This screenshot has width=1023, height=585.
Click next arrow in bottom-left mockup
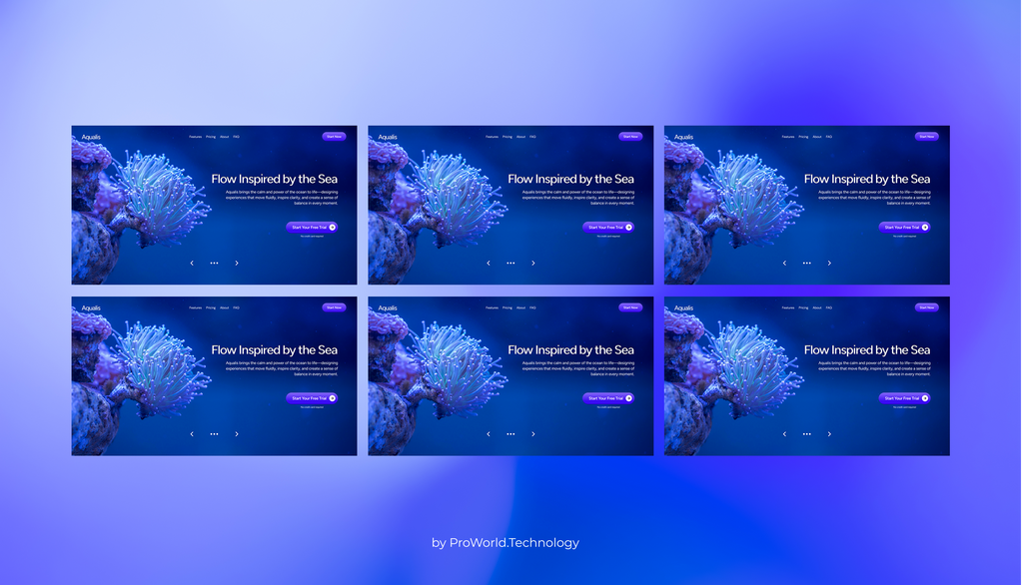pos(237,433)
